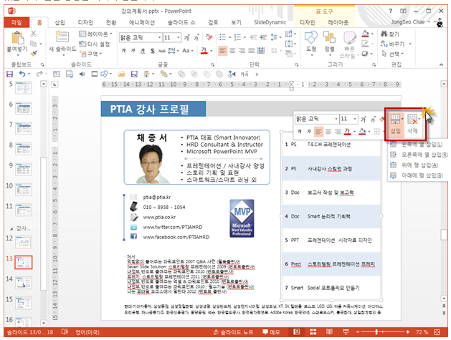451x340 pixels.
Task: Click the New Slide (새 슬라이드) icon
Action: [x=62, y=37]
